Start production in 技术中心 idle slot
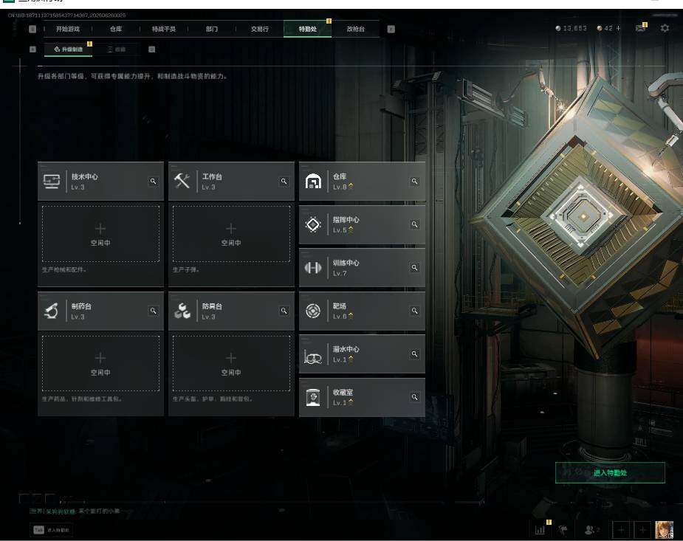This screenshot has height=541, width=683. click(100, 234)
